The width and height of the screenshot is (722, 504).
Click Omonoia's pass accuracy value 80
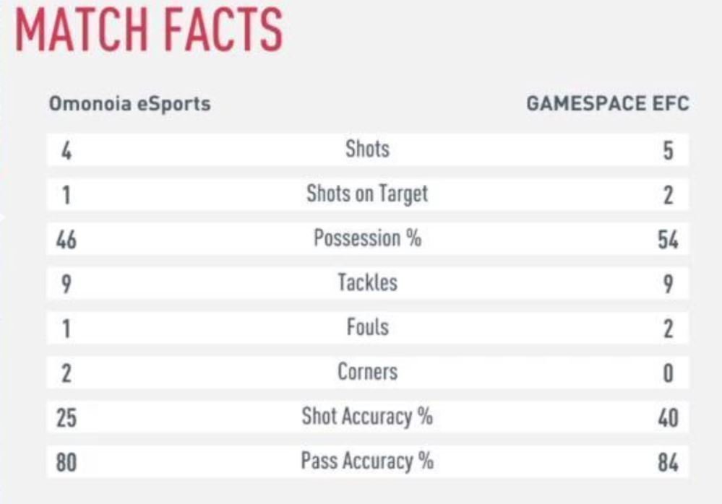[66, 463]
